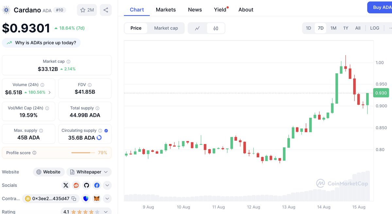The width and height of the screenshot is (392, 214).
Task: Click the Profile score info icon
Action: (35, 153)
